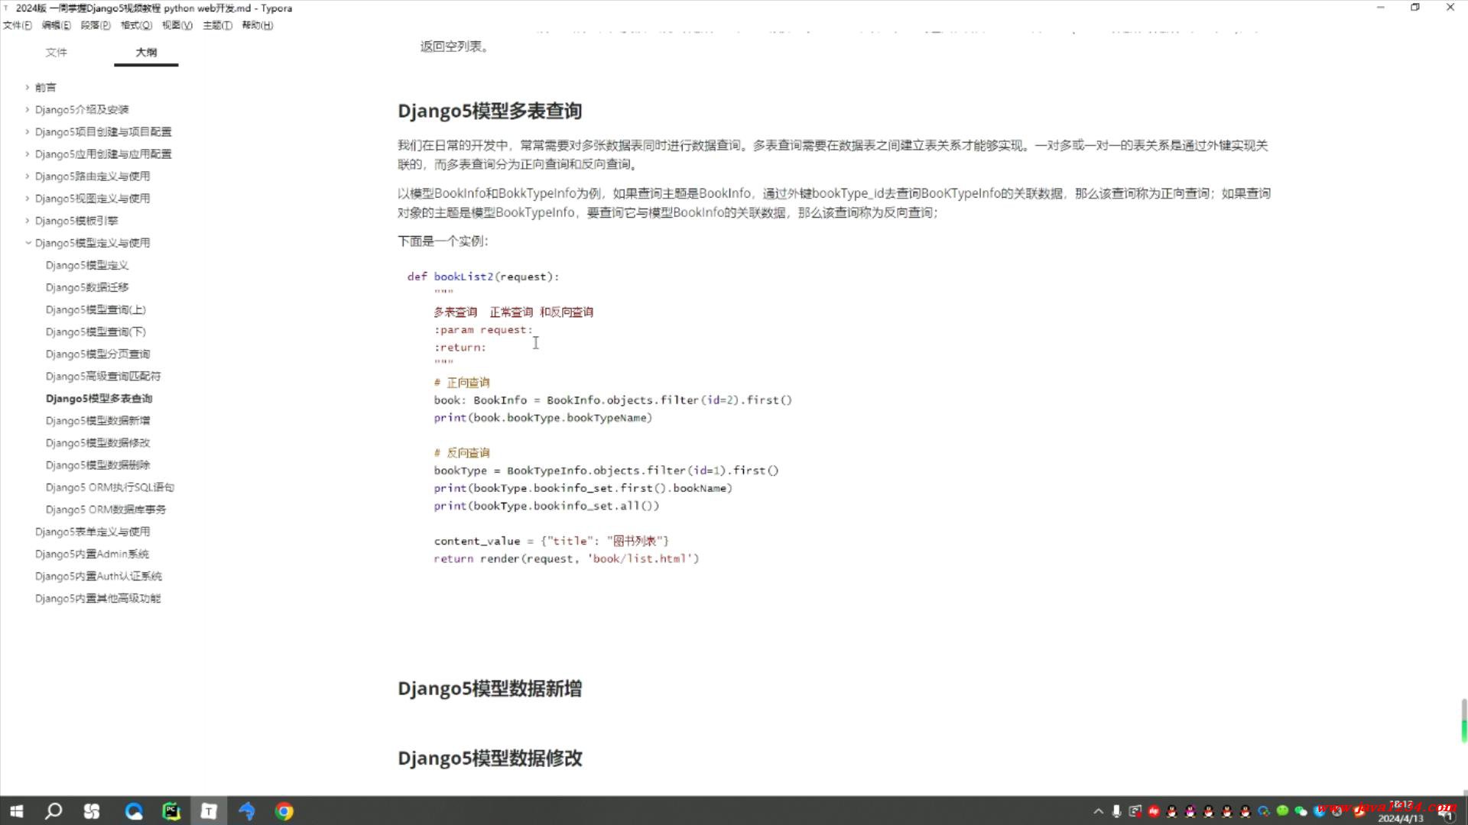Go to Django5 ORM数据库事务 in the outline

pyautogui.click(x=106, y=509)
